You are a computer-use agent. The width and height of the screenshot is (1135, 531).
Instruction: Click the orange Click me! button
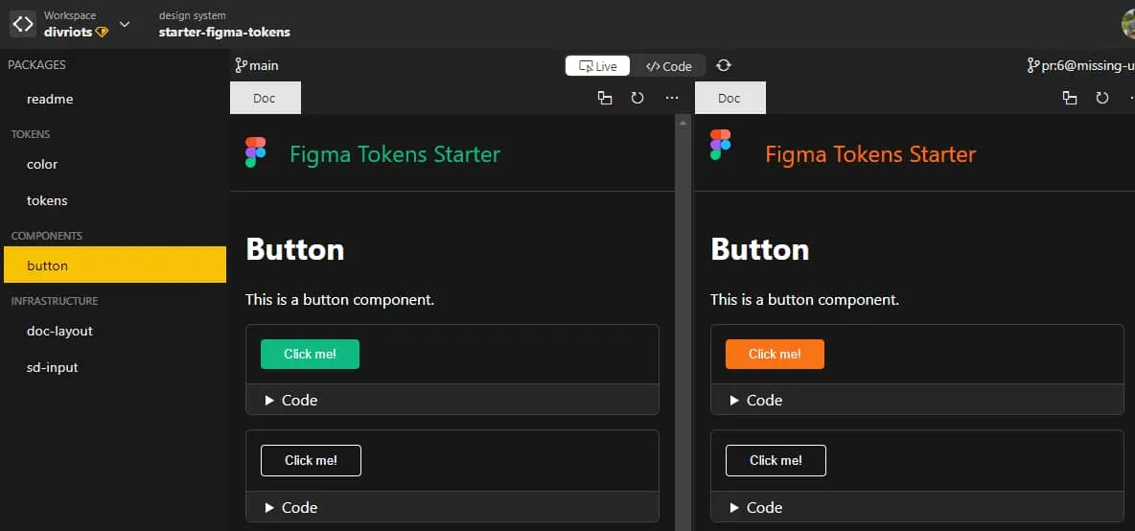775,354
